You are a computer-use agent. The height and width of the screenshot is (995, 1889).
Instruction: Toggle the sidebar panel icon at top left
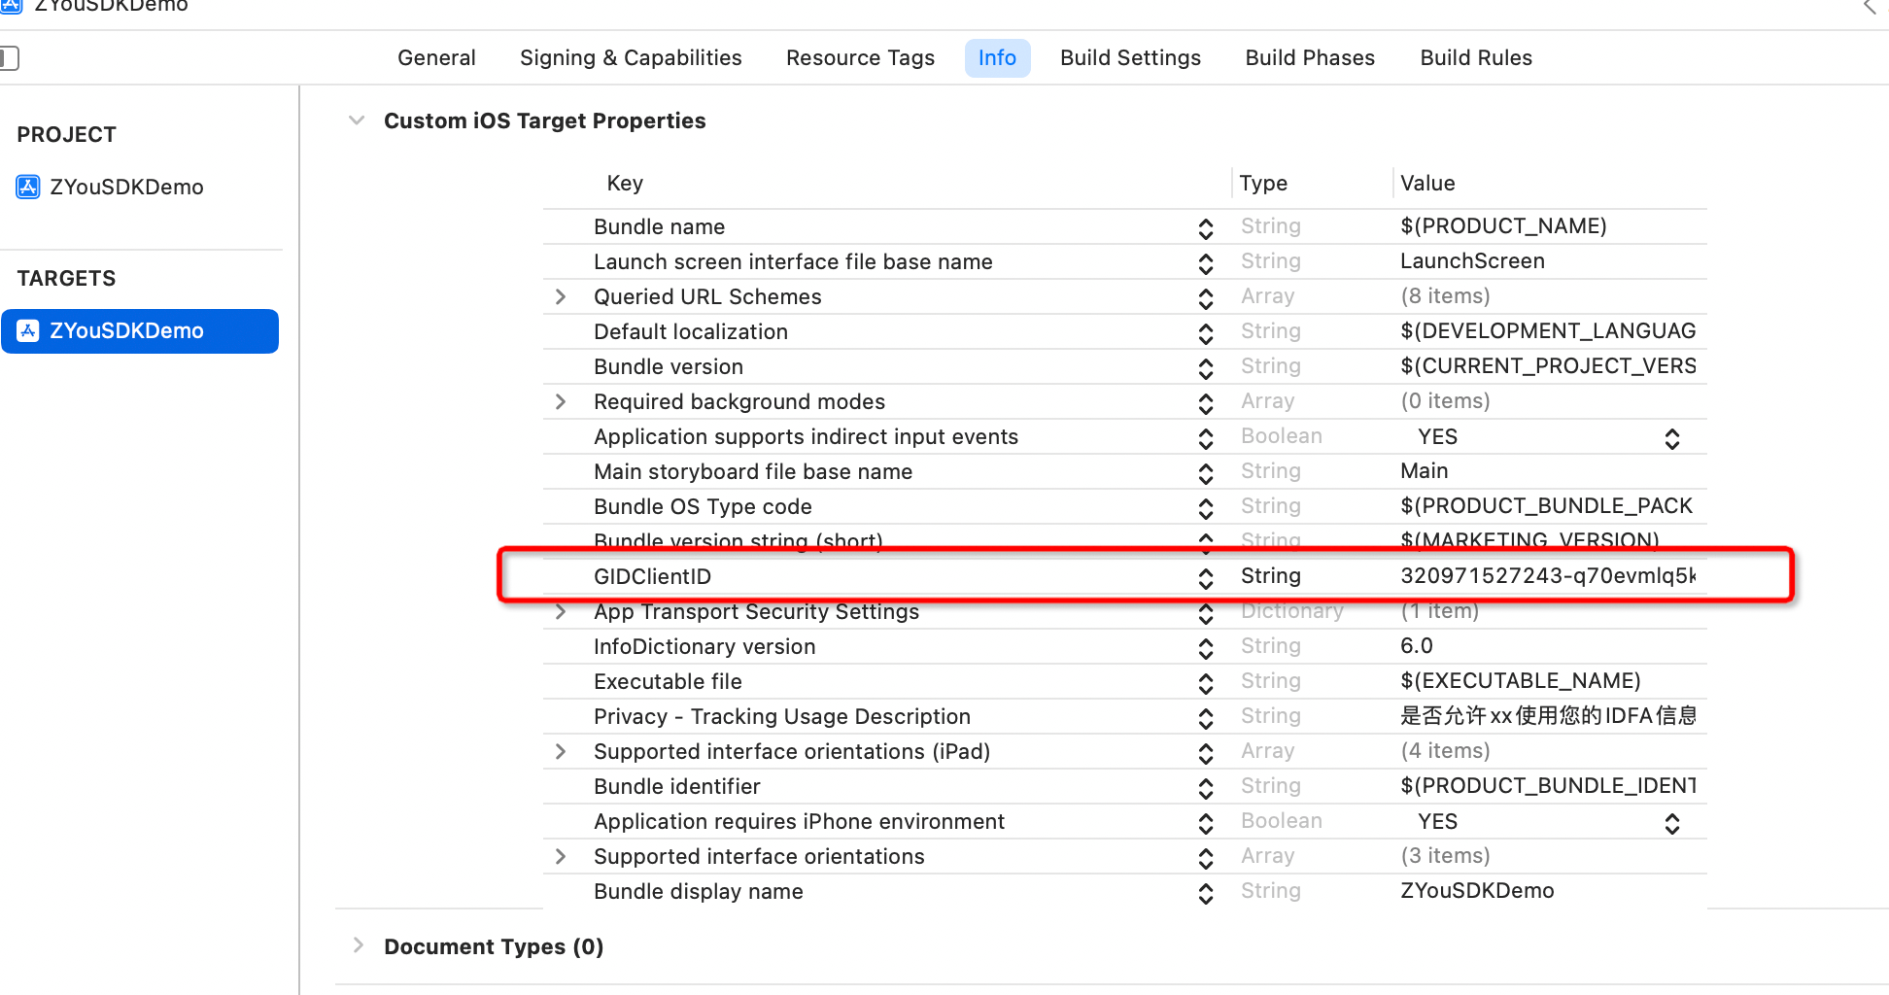[x=9, y=58]
